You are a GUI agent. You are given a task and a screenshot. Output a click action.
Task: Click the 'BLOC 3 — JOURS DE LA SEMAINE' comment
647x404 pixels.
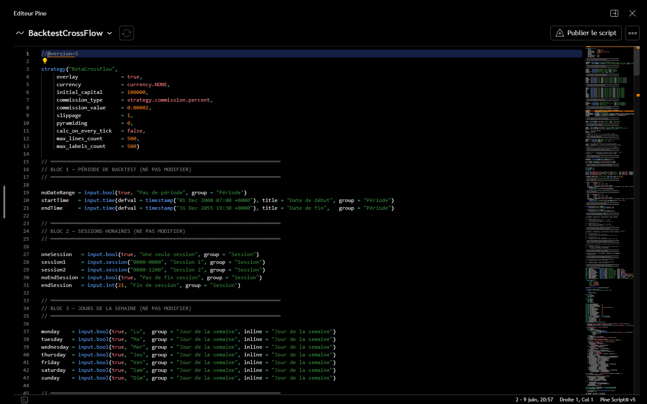(x=93, y=308)
